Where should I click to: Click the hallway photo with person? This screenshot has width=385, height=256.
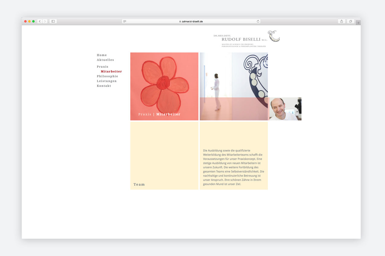[234, 86]
